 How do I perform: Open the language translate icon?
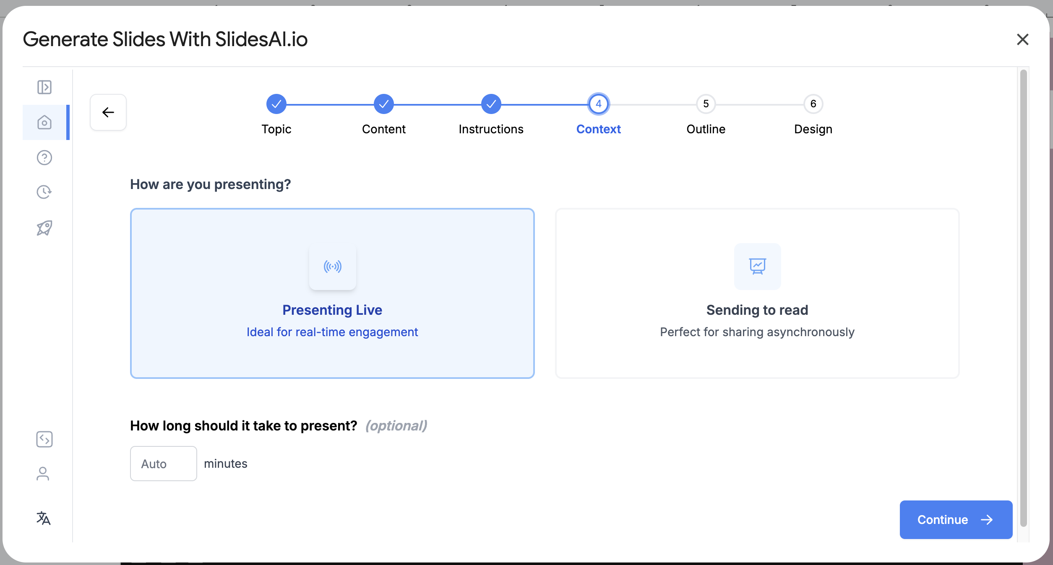[43, 518]
